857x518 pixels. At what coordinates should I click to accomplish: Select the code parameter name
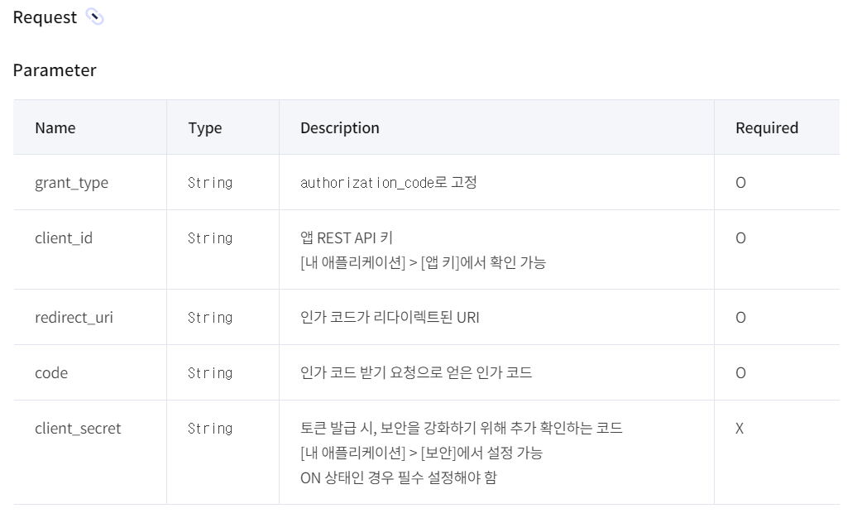(x=51, y=373)
